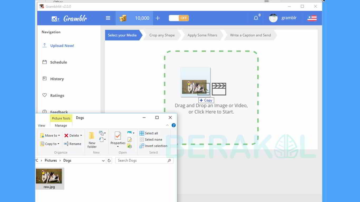Toggle the OFF switch in Gramblr toolbar
The height and width of the screenshot is (202, 360).
pyautogui.click(x=179, y=18)
